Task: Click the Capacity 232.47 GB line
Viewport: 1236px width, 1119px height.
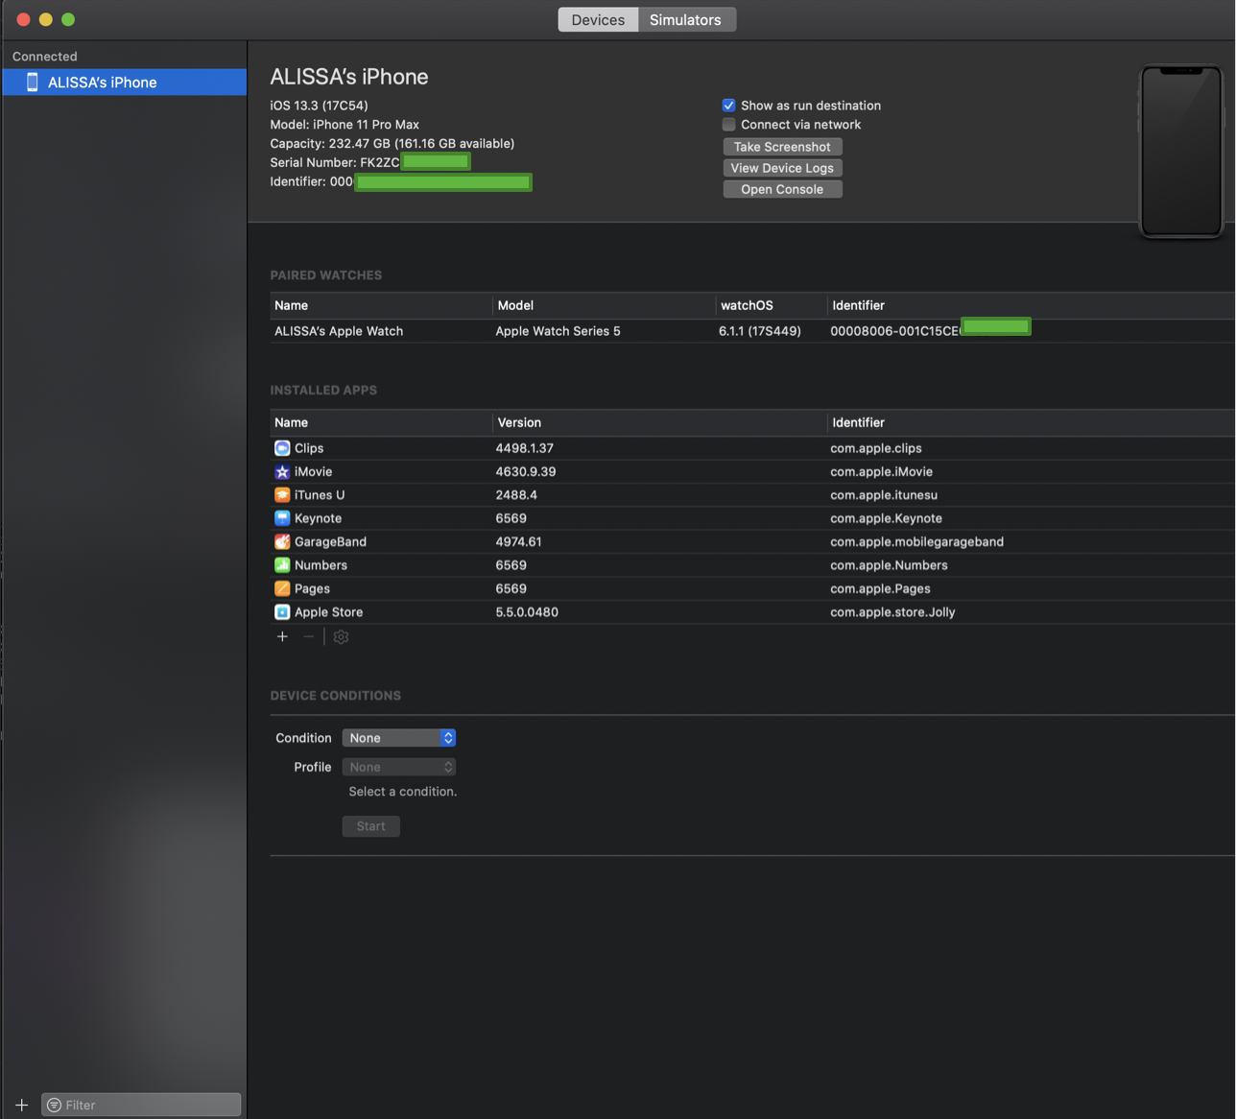Action: (392, 144)
